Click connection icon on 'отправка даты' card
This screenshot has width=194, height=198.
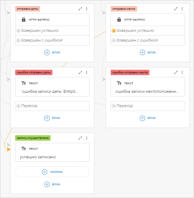coord(80,9)
